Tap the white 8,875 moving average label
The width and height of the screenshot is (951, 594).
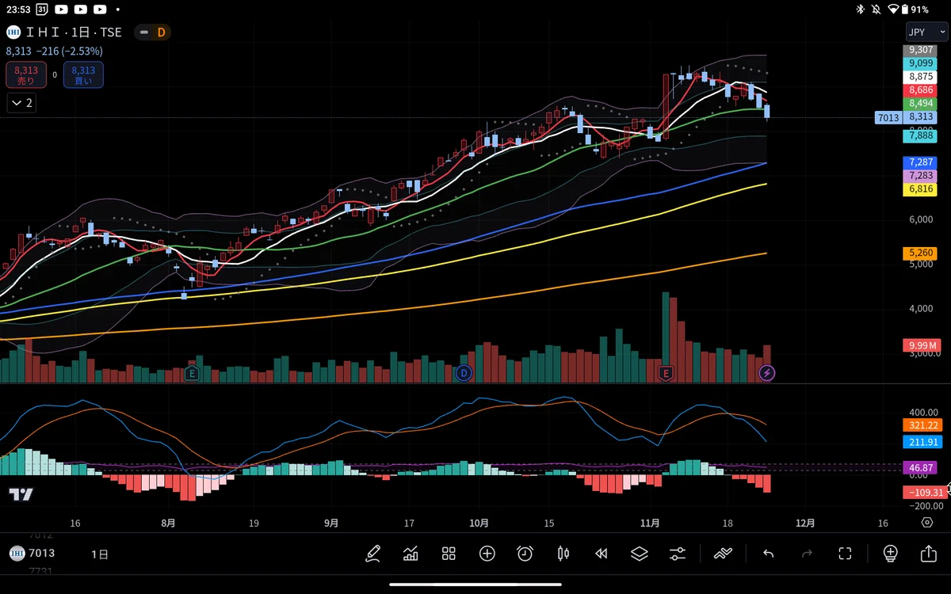coord(920,77)
